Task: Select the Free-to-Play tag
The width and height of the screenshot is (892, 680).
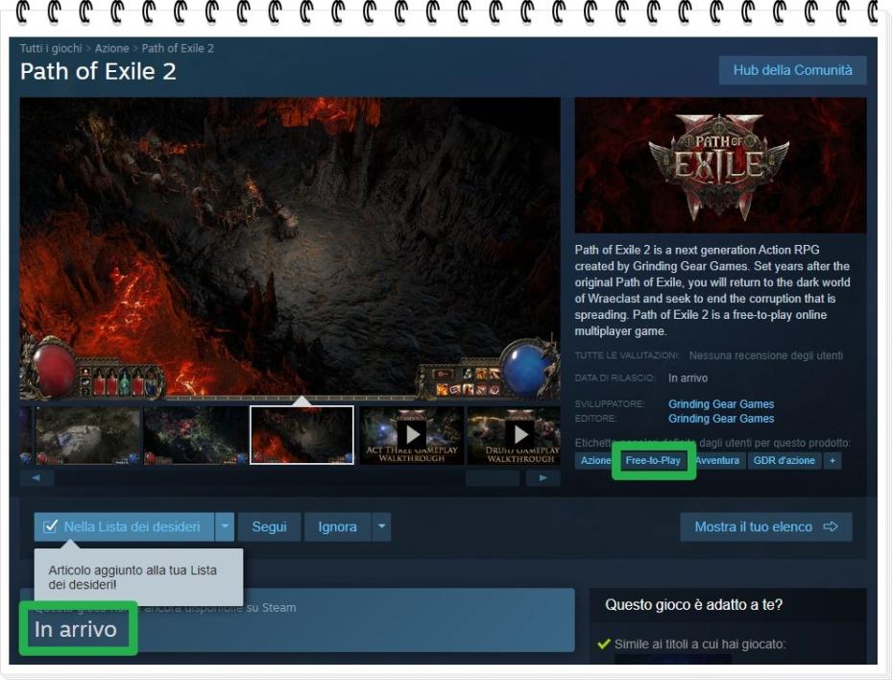Action: point(653,460)
